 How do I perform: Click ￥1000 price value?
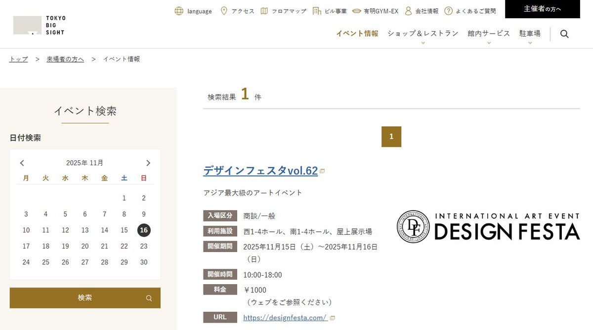coord(254,290)
